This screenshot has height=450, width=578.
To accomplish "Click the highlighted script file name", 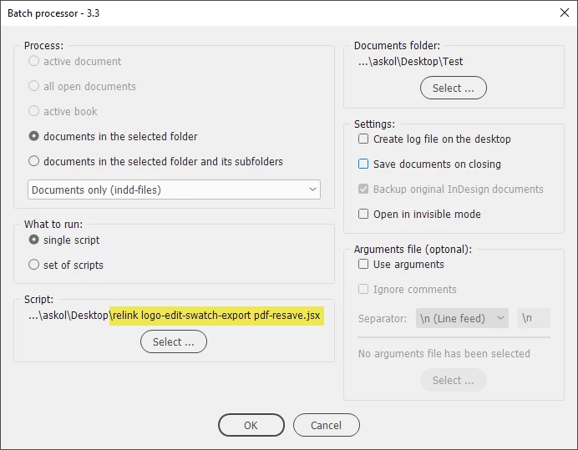I will pos(216,316).
